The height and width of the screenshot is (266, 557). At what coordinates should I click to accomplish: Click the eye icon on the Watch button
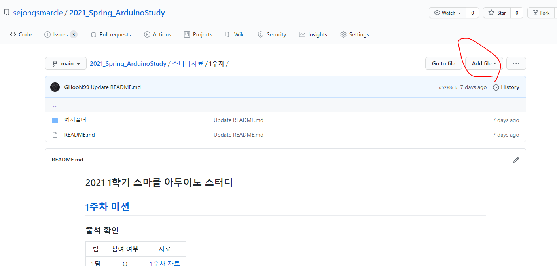point(437,13)
